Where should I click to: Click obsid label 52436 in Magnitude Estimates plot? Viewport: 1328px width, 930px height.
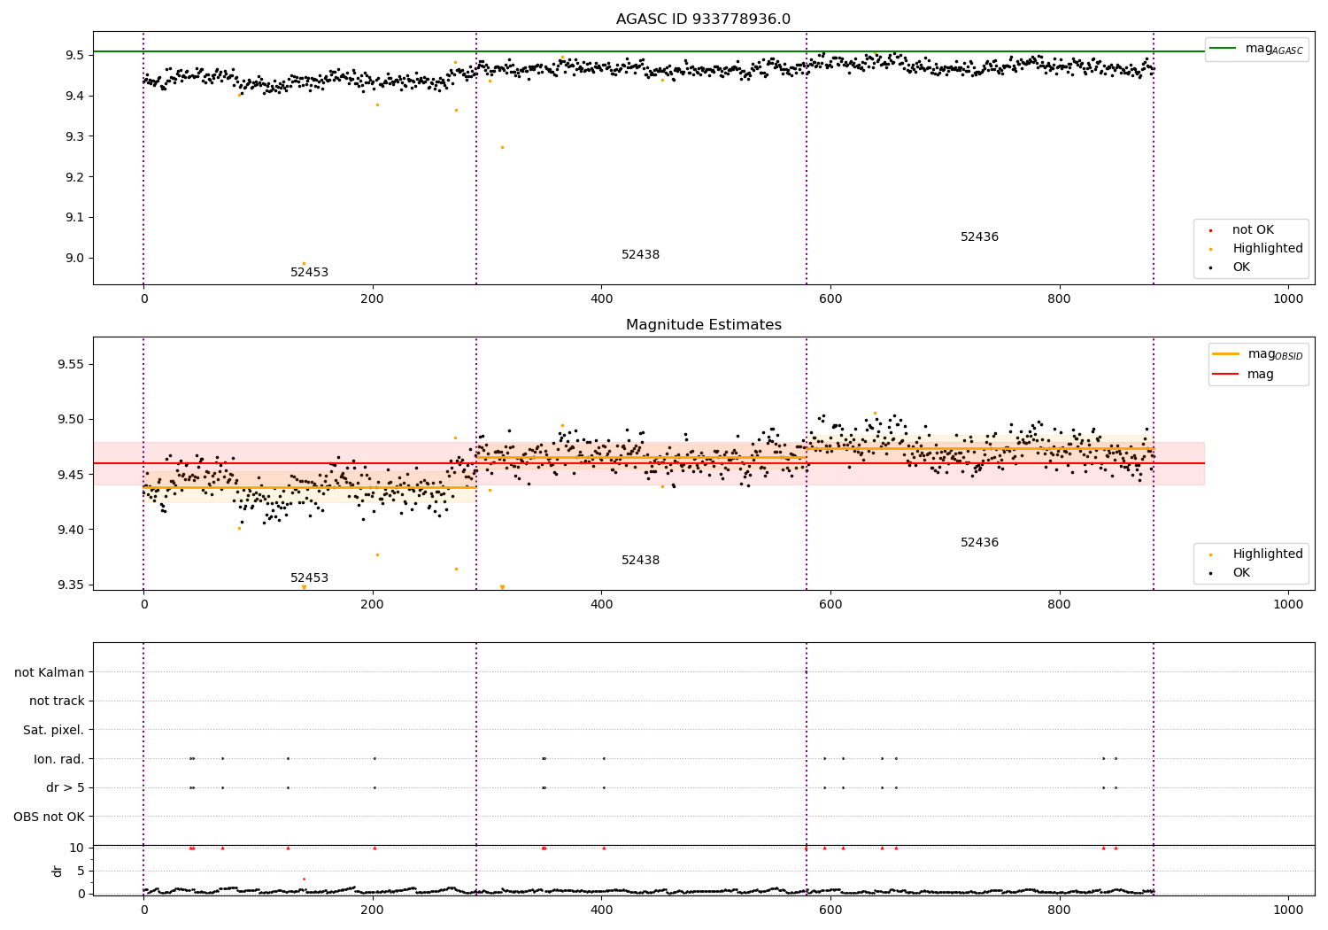pyautogui.click(x=979, y=543)
